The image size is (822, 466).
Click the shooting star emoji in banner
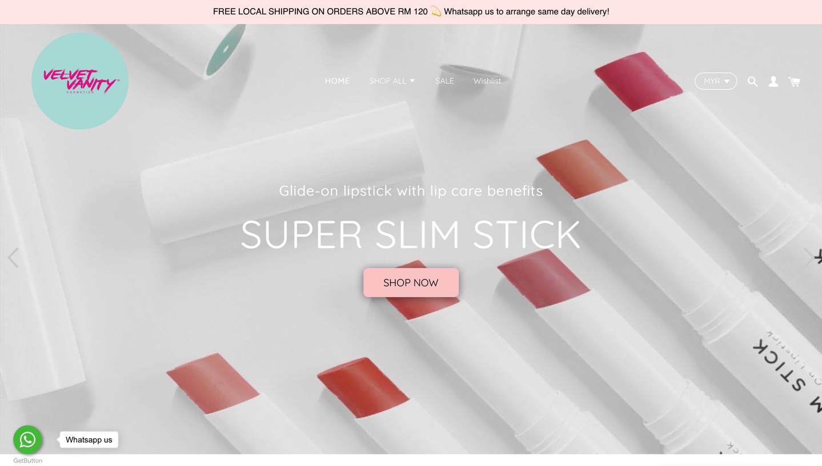point(436,11)
